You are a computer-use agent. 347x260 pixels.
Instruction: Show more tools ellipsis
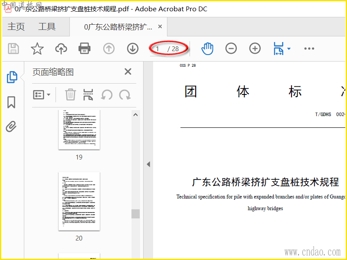pos(309,49)
